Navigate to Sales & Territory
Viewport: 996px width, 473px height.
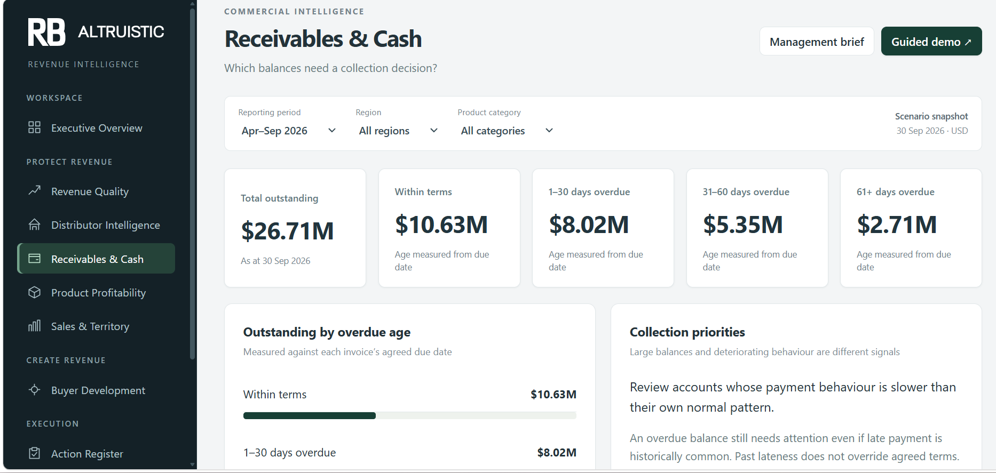point(96,326)
